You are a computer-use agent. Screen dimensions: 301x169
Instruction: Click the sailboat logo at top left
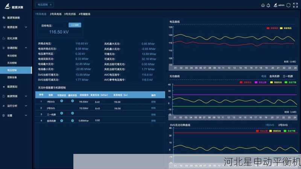click(7, 6)
